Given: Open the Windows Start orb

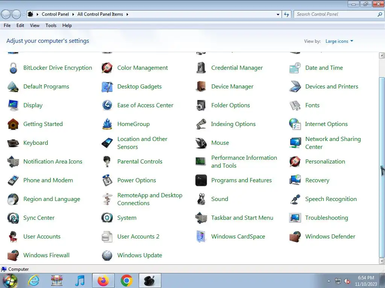Looking at the screenshot, I should tap(10, 281).
